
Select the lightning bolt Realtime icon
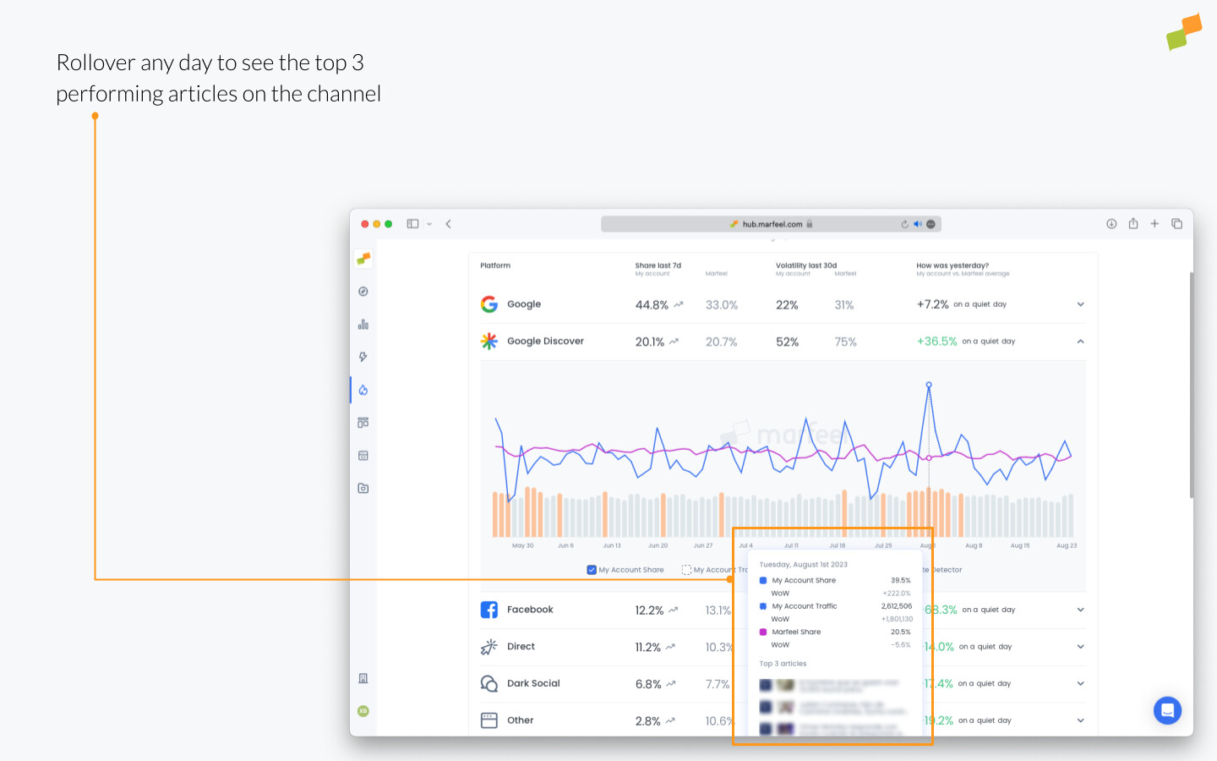click(x=363, y=357)
